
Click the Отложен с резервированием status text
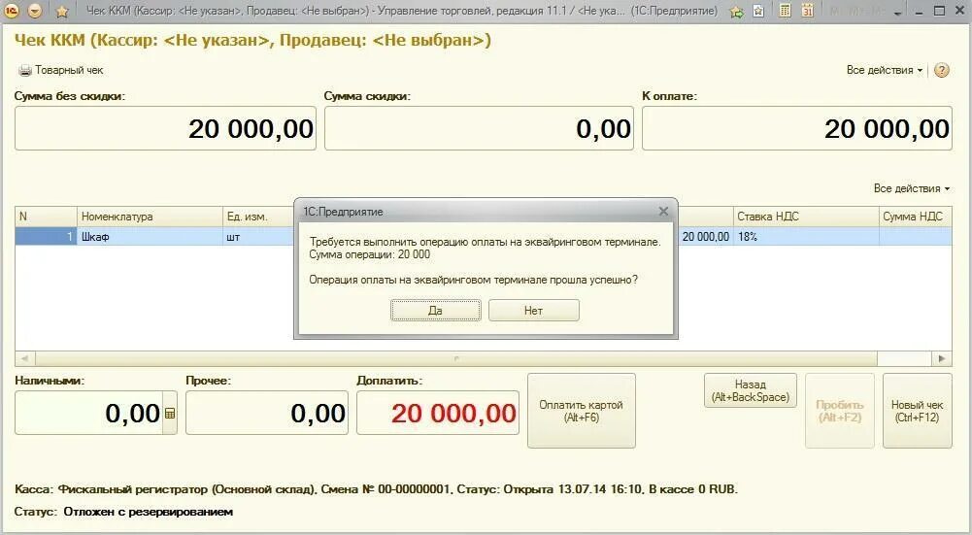click(x=149, y=512)
